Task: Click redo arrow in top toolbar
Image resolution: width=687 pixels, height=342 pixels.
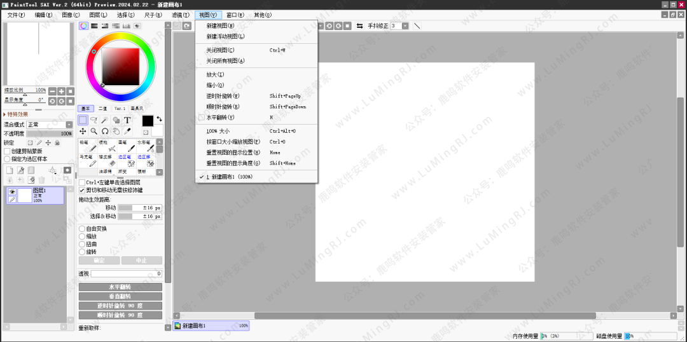Action: 187,26
